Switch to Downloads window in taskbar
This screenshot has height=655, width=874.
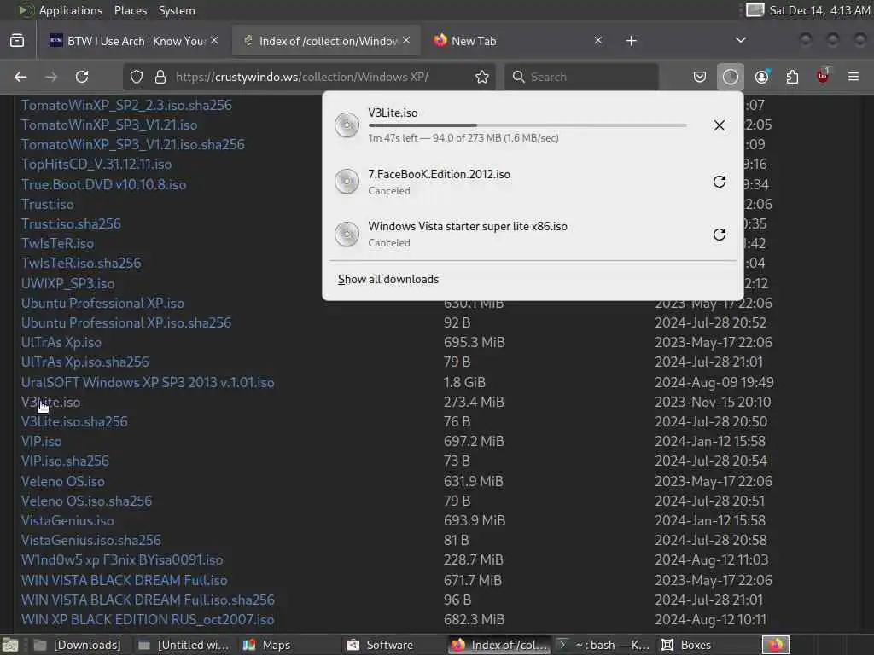(78, 645)
